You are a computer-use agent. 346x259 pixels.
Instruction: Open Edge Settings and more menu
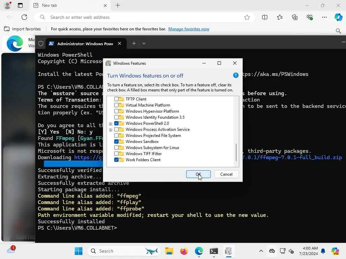(324, 17)
